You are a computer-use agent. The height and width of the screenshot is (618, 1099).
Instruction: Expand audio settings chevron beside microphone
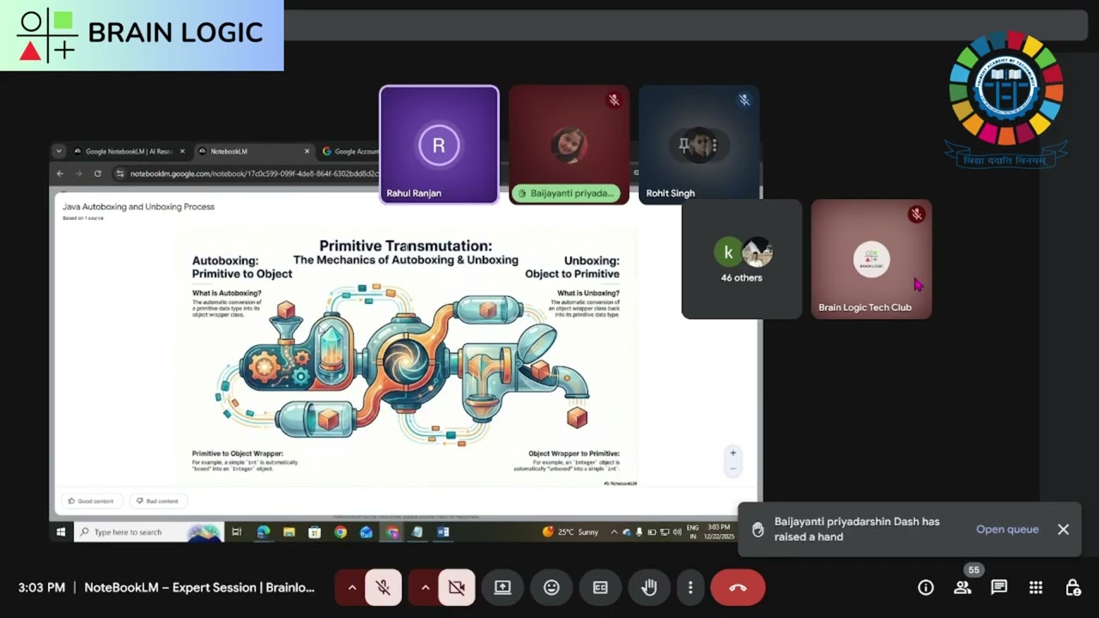351,588
